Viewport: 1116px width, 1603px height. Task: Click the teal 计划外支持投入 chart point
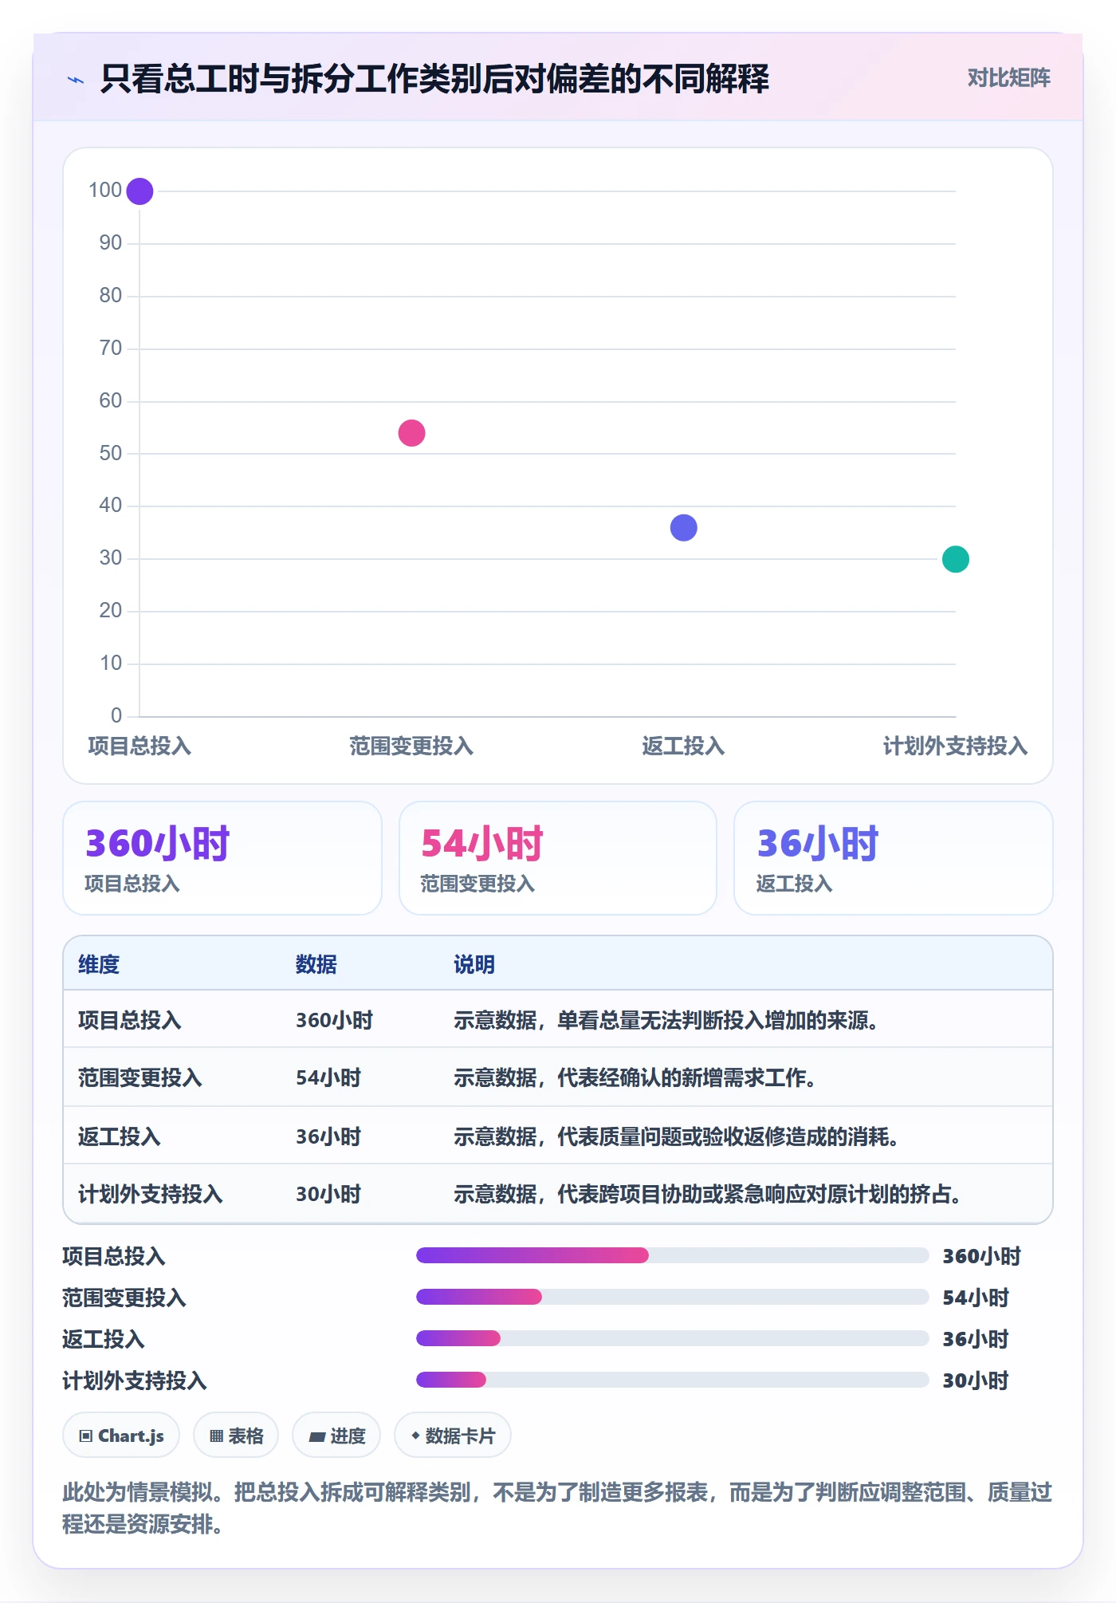pos(955,559)
